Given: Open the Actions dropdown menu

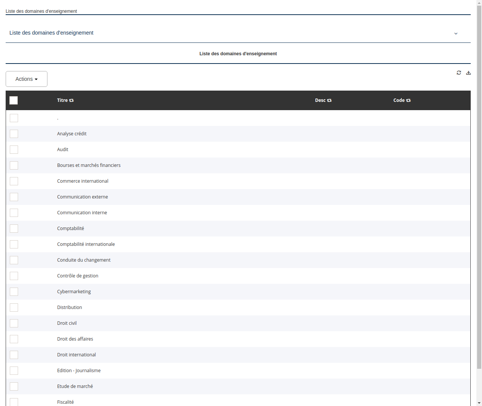Looking at the screenshot, I should [26, 79].
